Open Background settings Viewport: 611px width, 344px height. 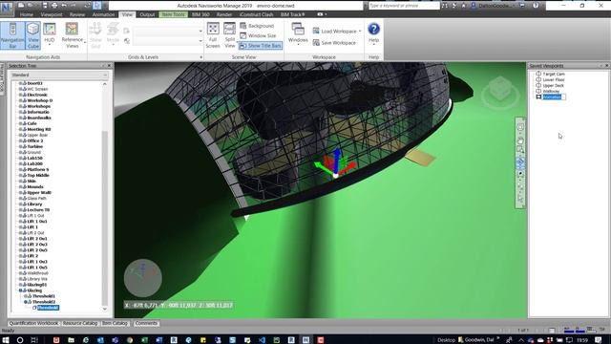click(257, 26)
